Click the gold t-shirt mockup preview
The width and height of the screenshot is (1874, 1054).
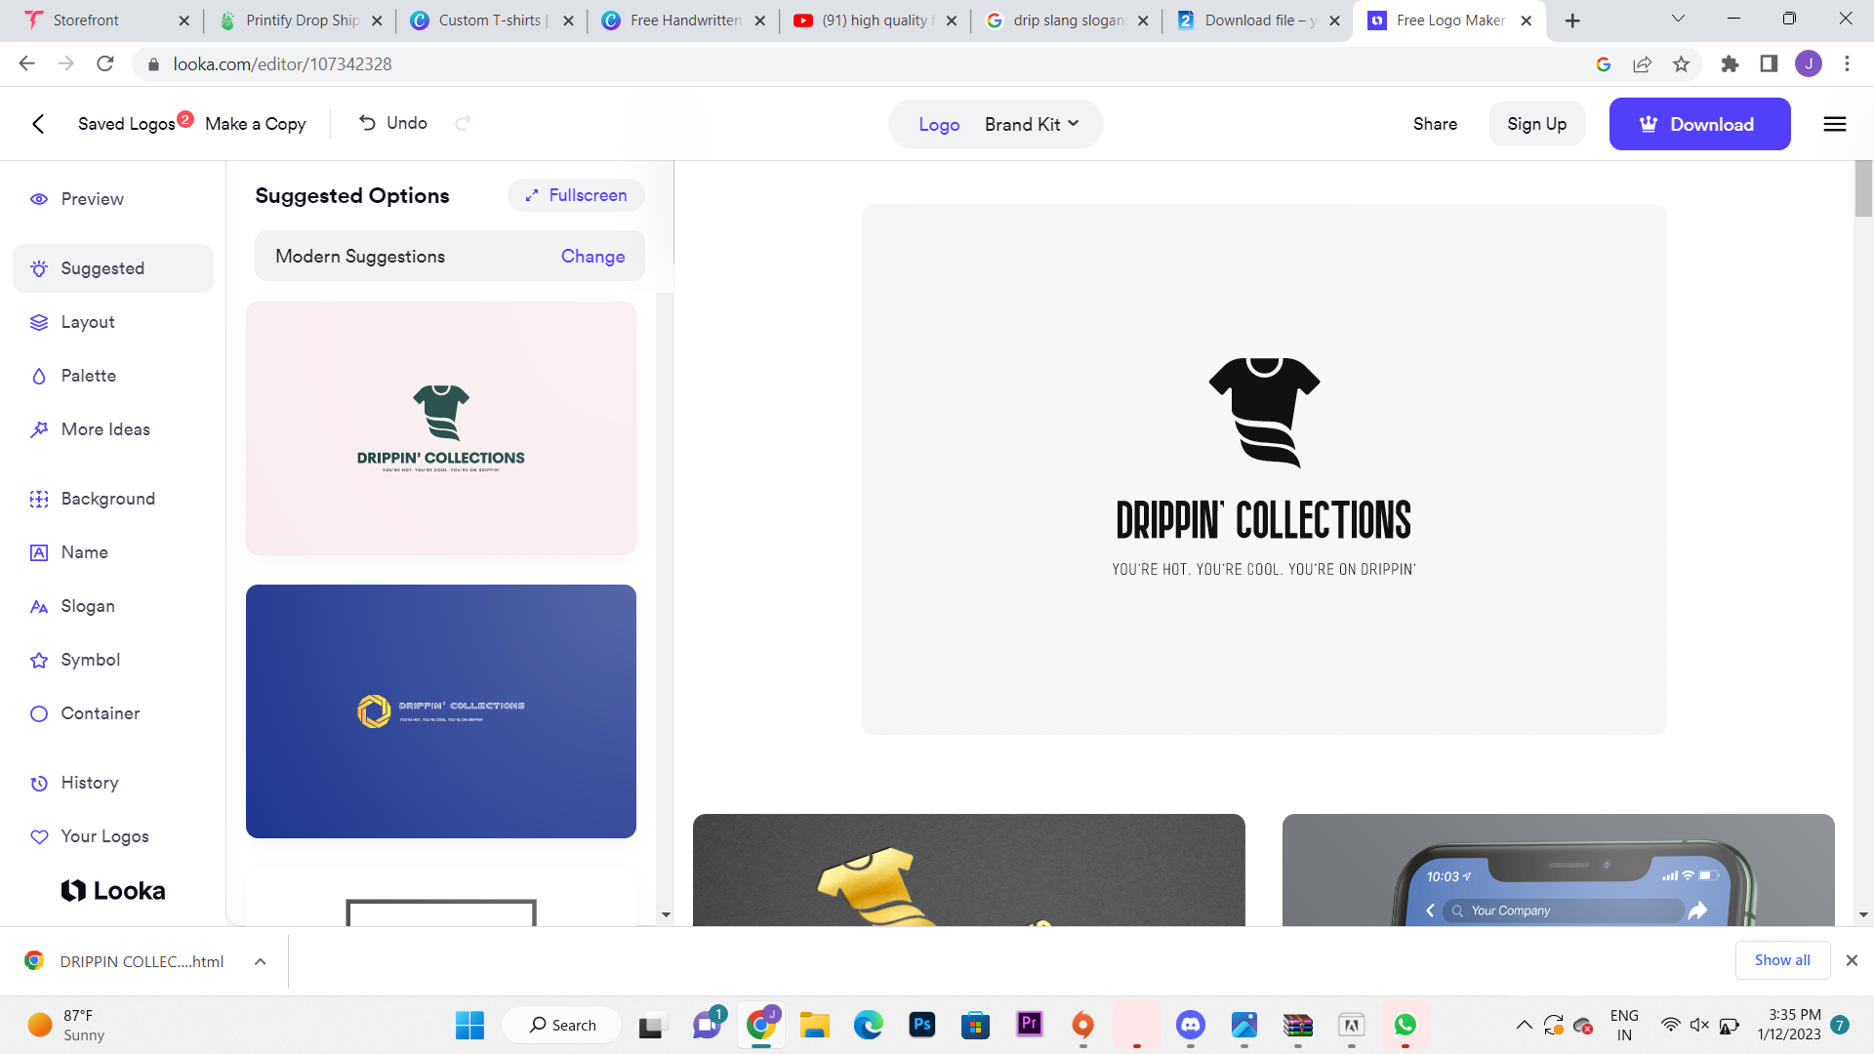pyautogui.click(x=969, y=870)
